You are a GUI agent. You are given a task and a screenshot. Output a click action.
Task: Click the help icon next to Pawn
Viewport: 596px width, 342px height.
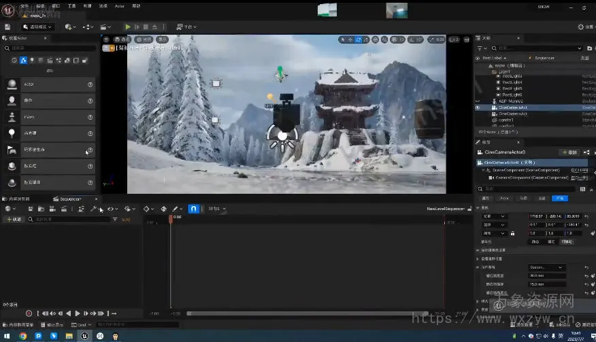(x=90, y=117)
